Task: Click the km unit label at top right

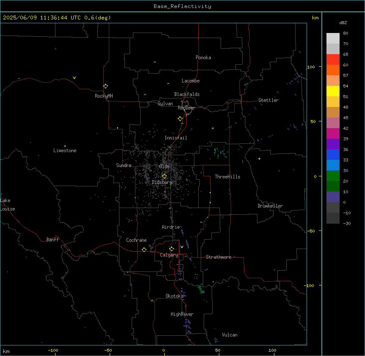Action: (315, 18)
